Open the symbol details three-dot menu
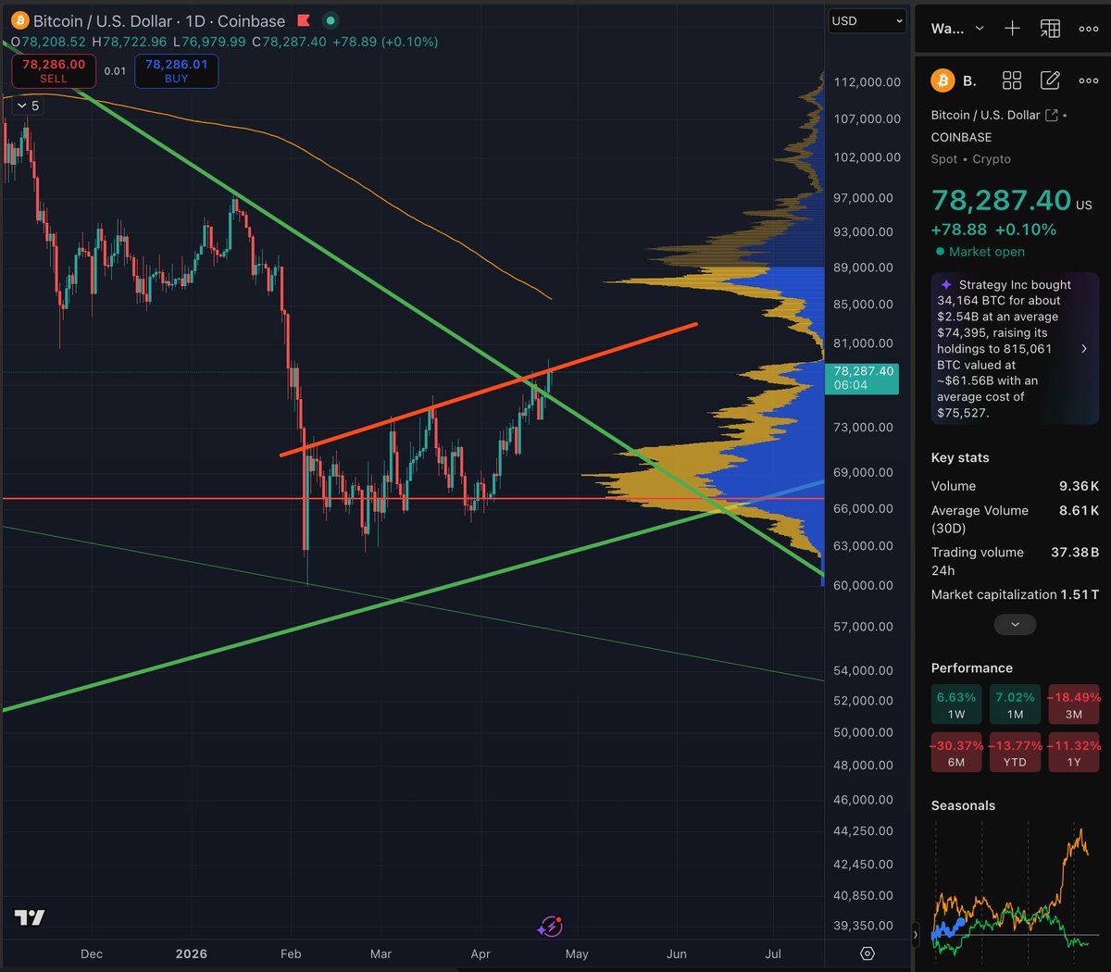Image resolution: width=1111 pixels, height=972 pixels. pyautogui.click(x=1089, y=81)
